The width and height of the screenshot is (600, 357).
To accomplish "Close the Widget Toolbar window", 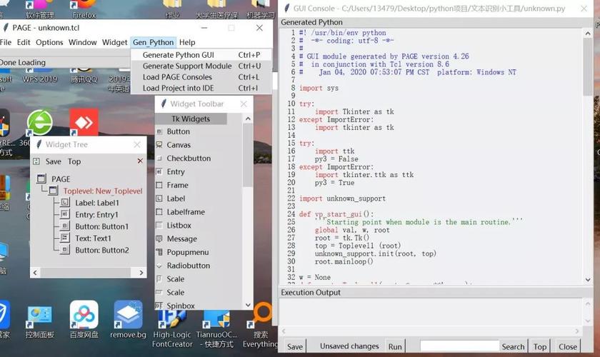I will click(244, 104).
